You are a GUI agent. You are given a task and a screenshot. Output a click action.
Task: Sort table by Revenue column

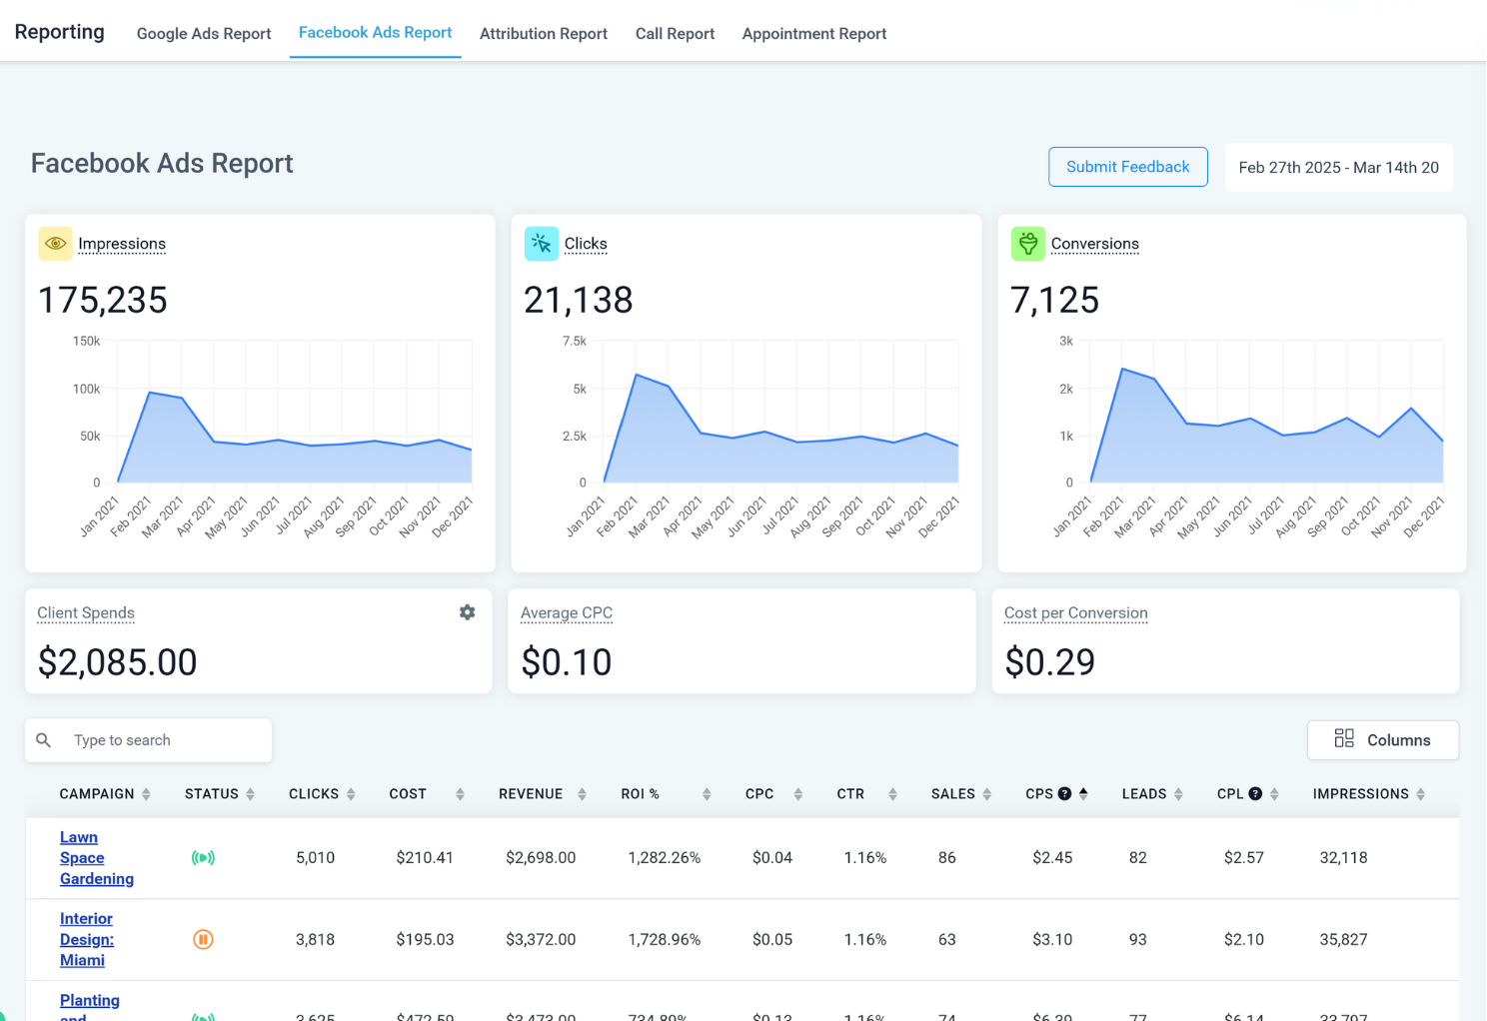(x=582, y=794)
